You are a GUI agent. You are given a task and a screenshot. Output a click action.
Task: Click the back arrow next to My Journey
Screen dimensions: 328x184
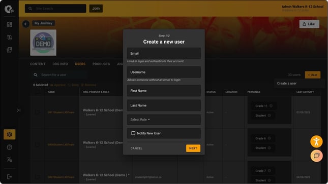[x=26, y=24]
